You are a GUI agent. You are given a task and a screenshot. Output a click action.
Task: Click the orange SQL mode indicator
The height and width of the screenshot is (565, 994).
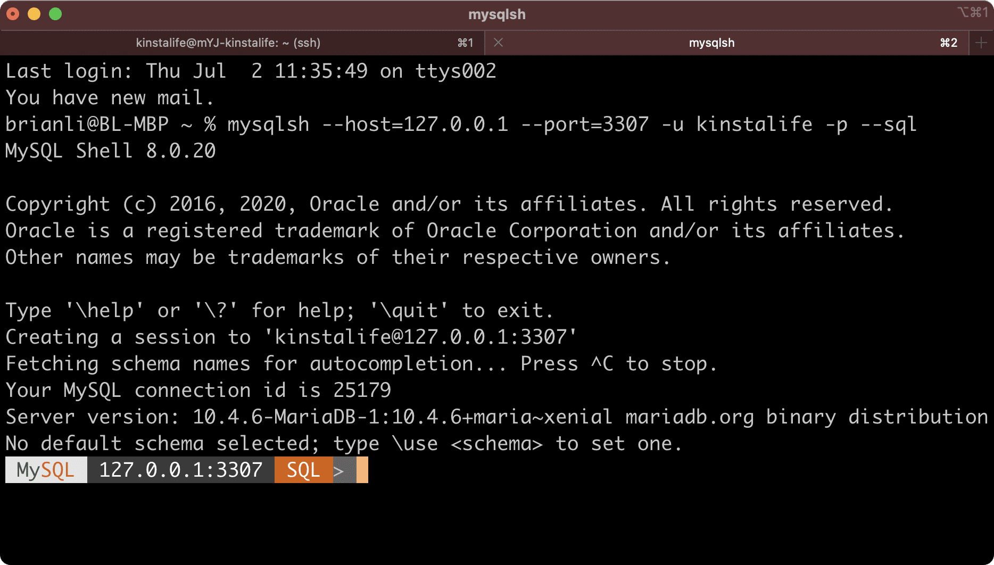[x=303, y=470]
